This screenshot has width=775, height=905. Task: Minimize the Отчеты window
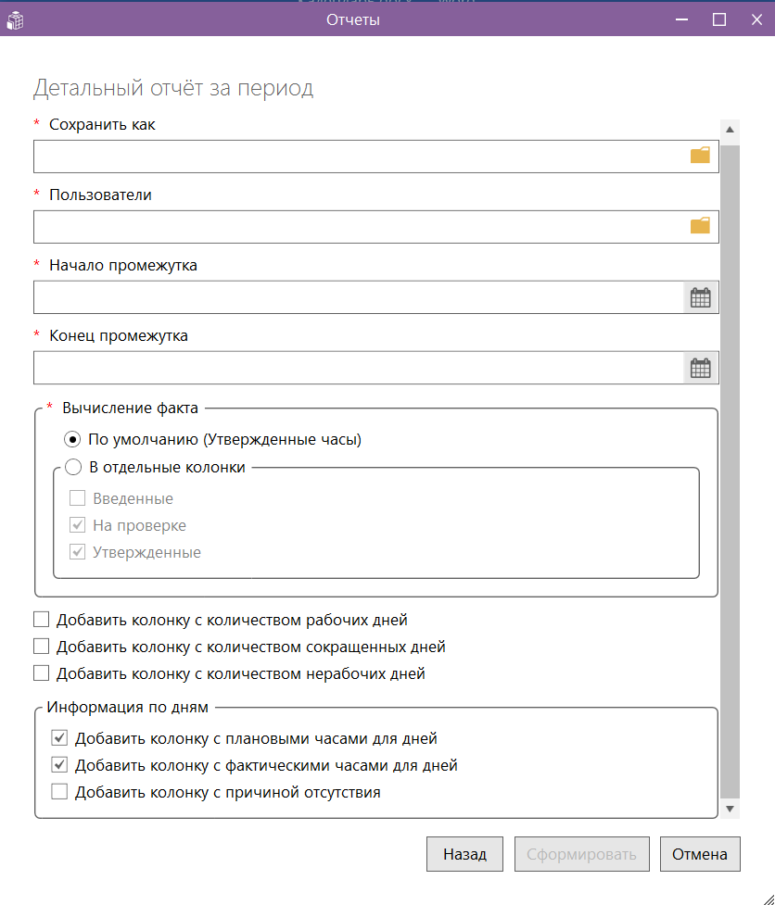pyautogui.click(x=682, y=19)
